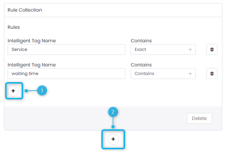Click the chevron arrow in the waiting time rule's dropdown
Screen dimensions: 229x151
190,74
